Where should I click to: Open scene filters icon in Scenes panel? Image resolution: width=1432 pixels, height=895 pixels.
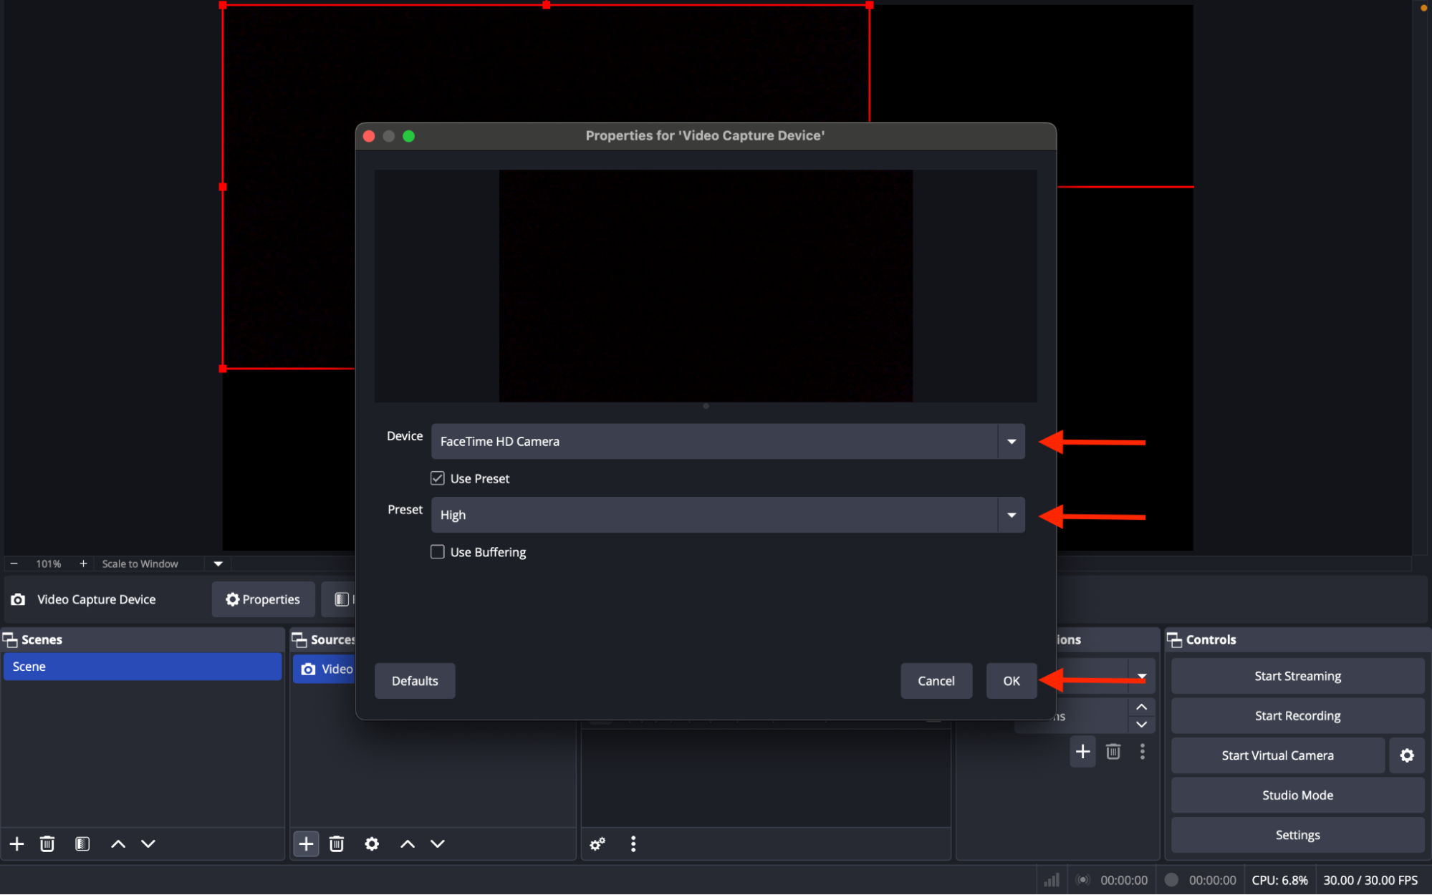pos(82,843)
